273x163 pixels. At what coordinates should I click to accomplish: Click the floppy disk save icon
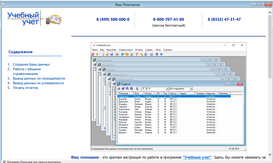pos(111,54)
